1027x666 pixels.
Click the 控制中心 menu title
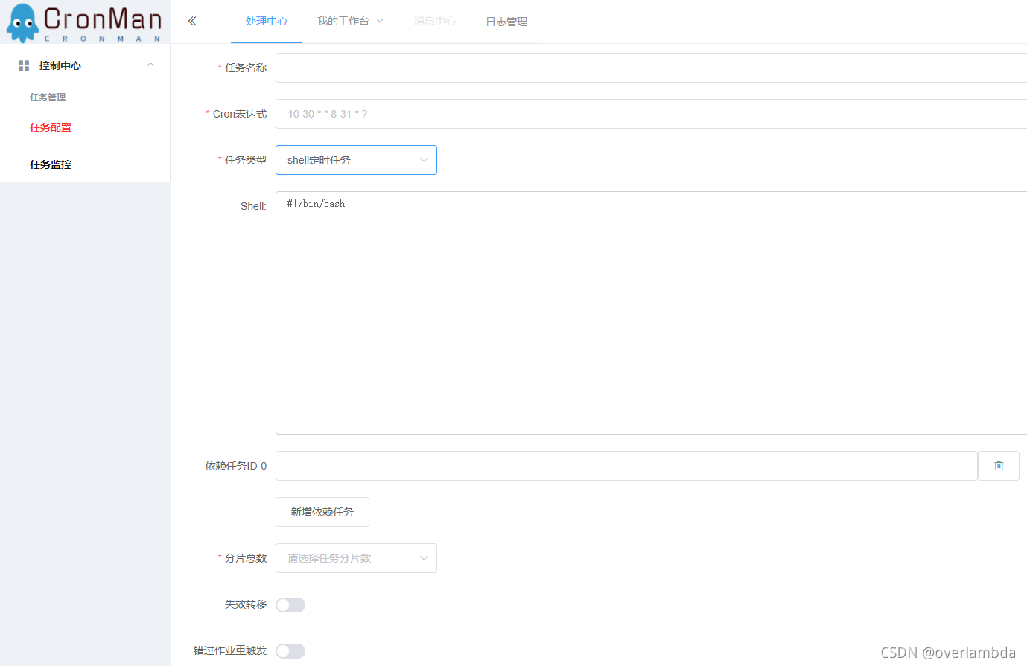(x=60, y=65)
